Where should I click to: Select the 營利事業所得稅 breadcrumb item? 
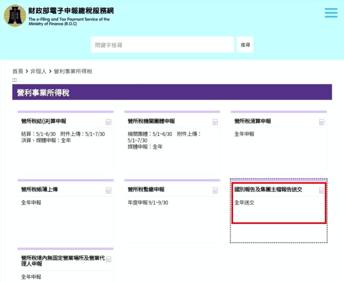click(74, 71)
